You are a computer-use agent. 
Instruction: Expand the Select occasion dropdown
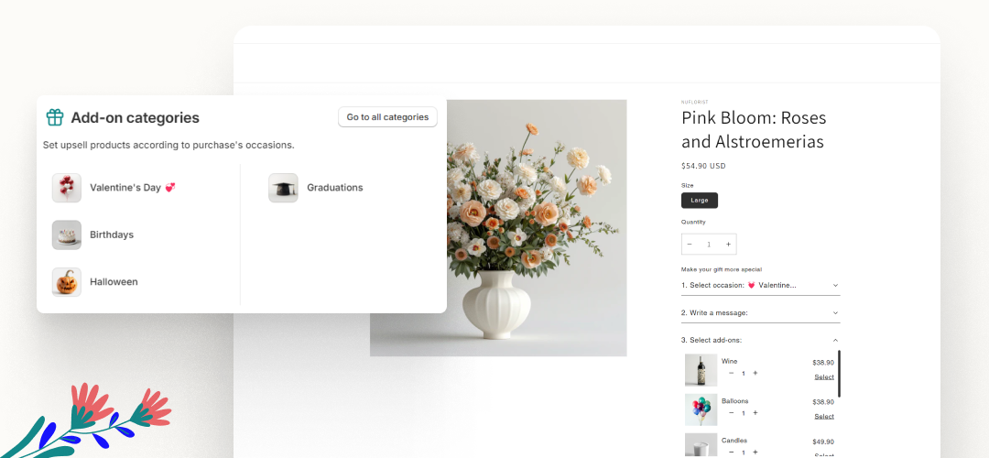[x=760, y=286]
